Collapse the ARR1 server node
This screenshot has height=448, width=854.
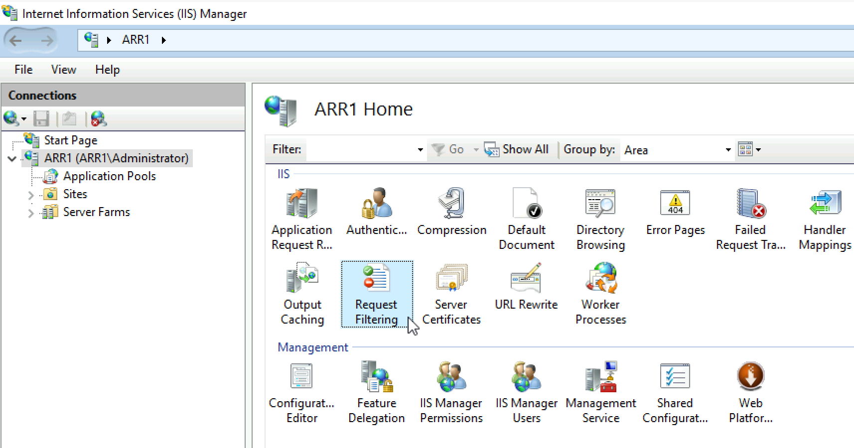tap(12, 159)
